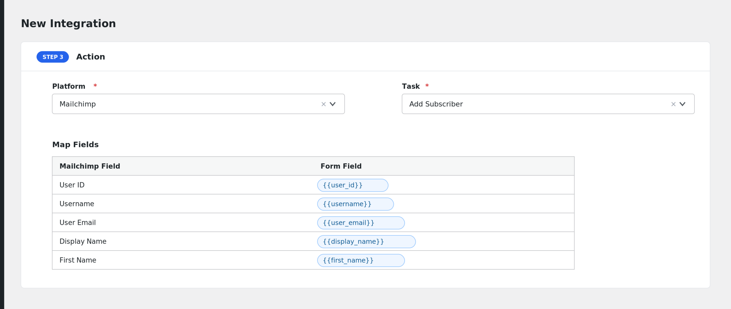Image resolution: width=731 pixels, height=309 pixels.
Task: Open the Mailchimp platform combo box
Action: [x=198, y=104]
